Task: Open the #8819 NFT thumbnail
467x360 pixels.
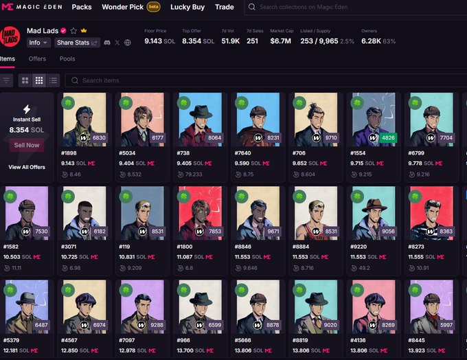Action: (316, 306)
